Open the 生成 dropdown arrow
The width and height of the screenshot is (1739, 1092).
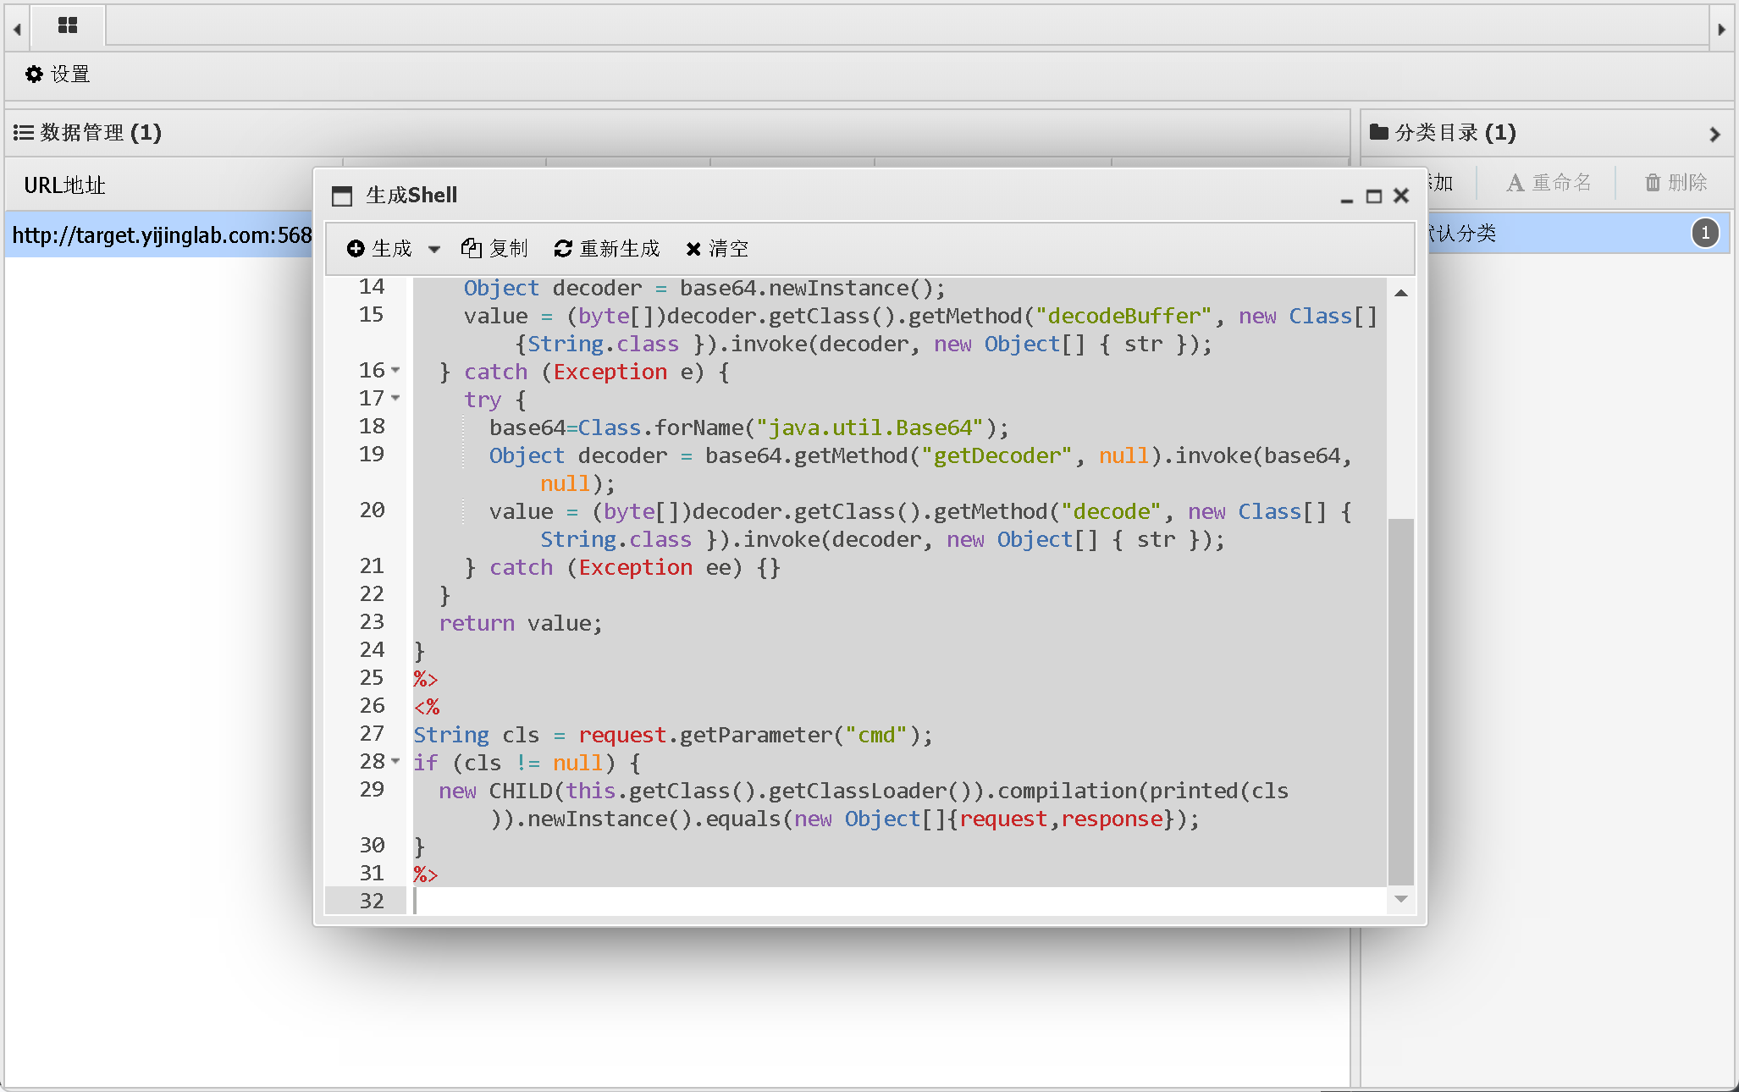[434, 249]
